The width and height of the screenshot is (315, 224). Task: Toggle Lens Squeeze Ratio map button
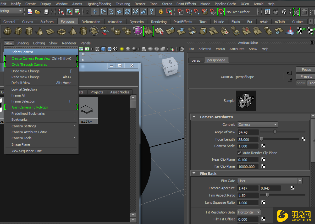tap(263, 202)
